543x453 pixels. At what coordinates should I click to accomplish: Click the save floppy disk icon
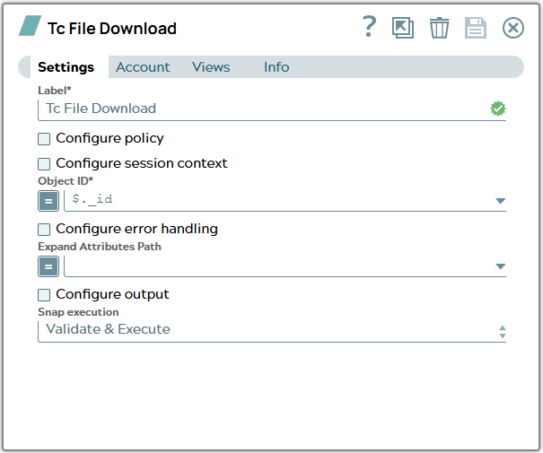[x=476, y=28]
